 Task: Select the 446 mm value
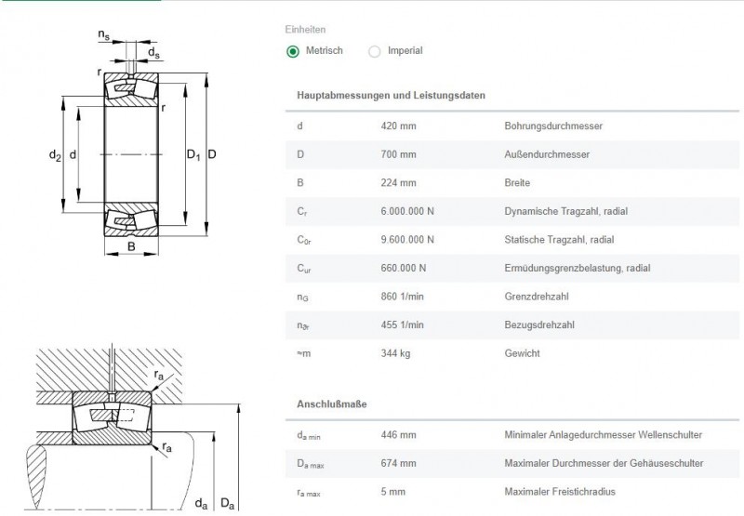[398, 435]
